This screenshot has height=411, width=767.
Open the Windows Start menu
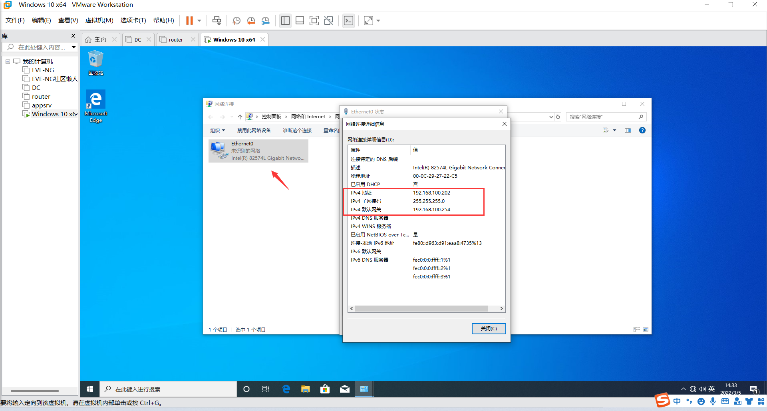(x=90, y=389)
